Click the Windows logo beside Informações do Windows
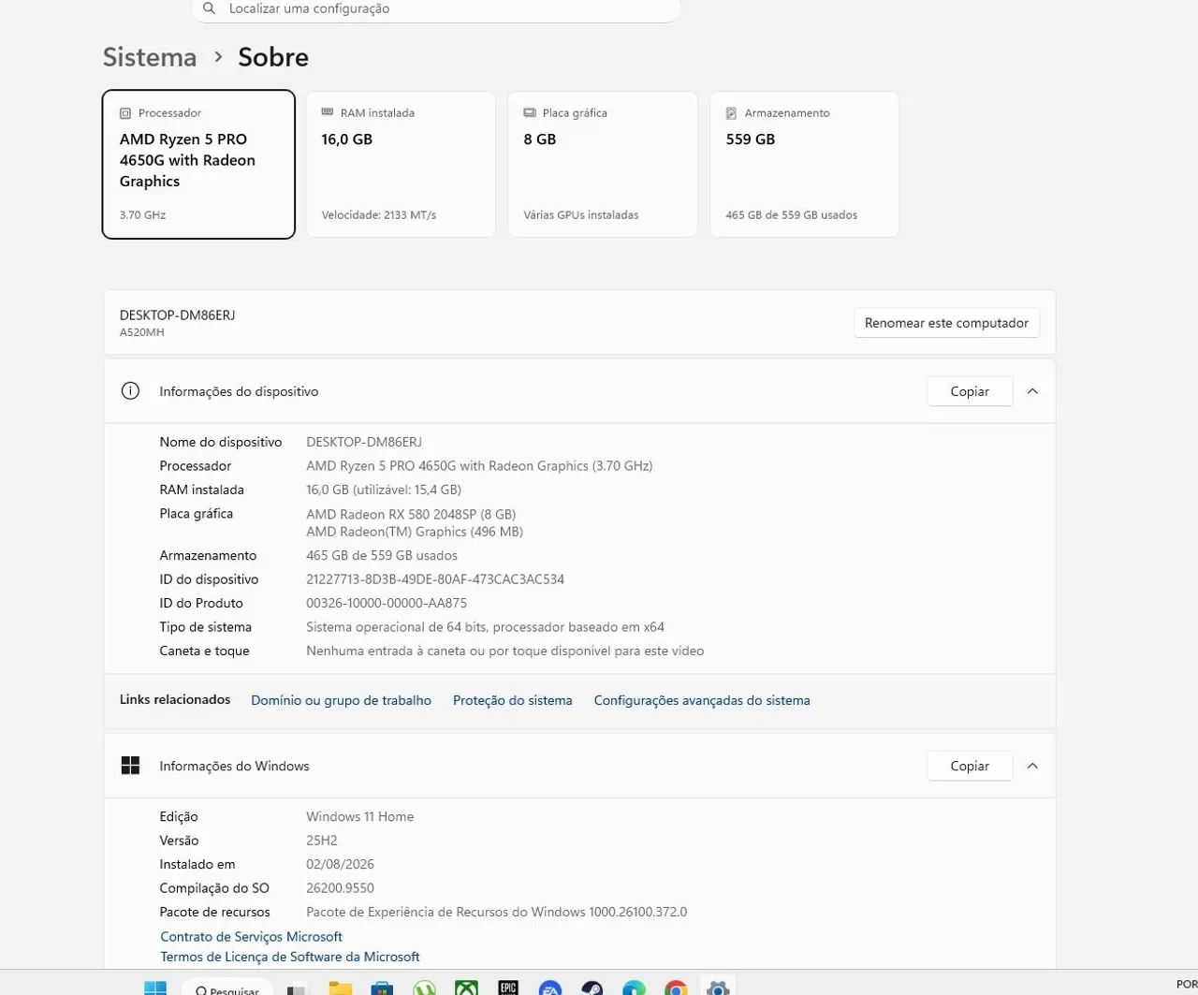The width and height of the screenshot is (1198, 995). tap(130, 766)
